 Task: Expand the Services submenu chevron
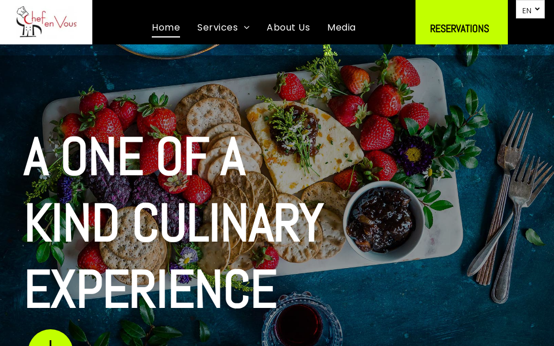coord(247,28)
